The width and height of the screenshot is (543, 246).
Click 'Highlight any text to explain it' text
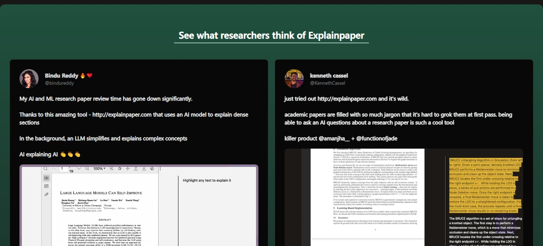207,180
